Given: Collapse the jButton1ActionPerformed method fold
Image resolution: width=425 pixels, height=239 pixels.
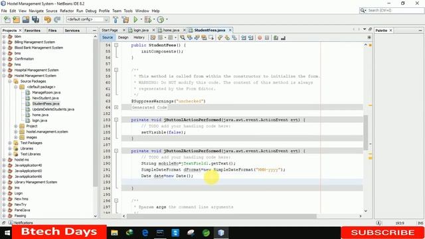Looking at the screenshot, I should pos(116,119).
